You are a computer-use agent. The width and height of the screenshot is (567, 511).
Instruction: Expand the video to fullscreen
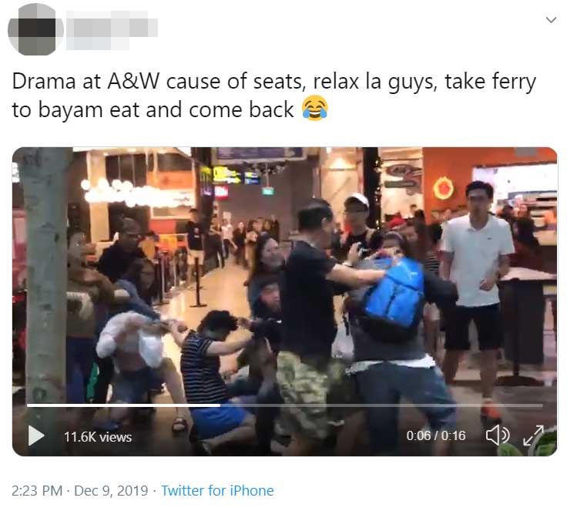533,435
